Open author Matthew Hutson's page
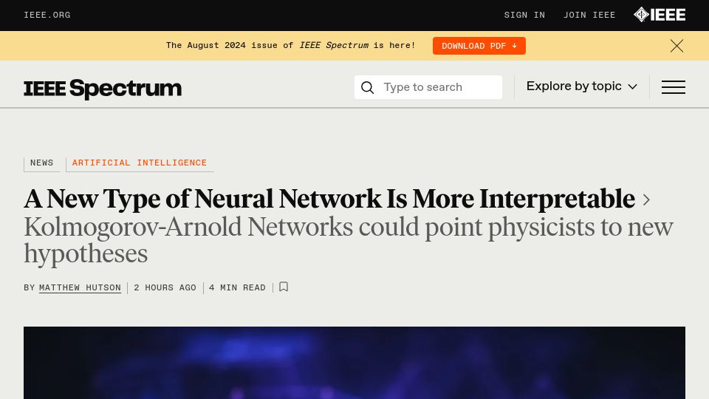The width and height of the screenshot is (709, 399). point(80,287)
